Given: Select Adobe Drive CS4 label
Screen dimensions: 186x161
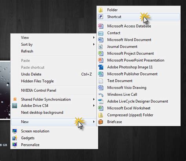Looking at the screenshot, I should coord(35,105).
